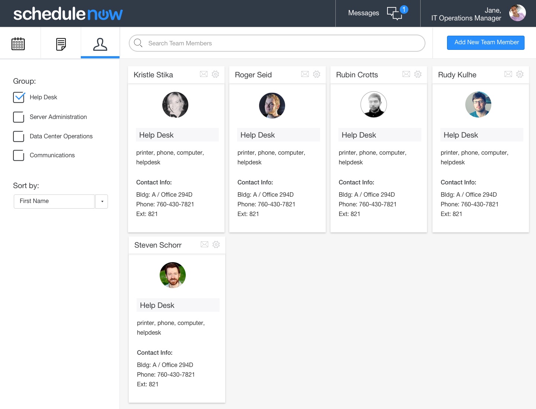Open settings gear for Roger Seid

pos(317,74)
